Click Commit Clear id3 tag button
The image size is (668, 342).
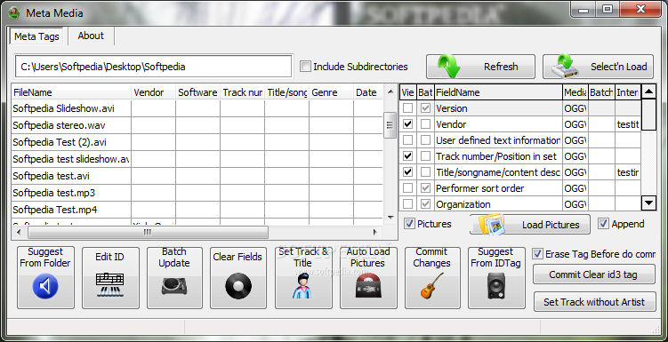(594, 274)
